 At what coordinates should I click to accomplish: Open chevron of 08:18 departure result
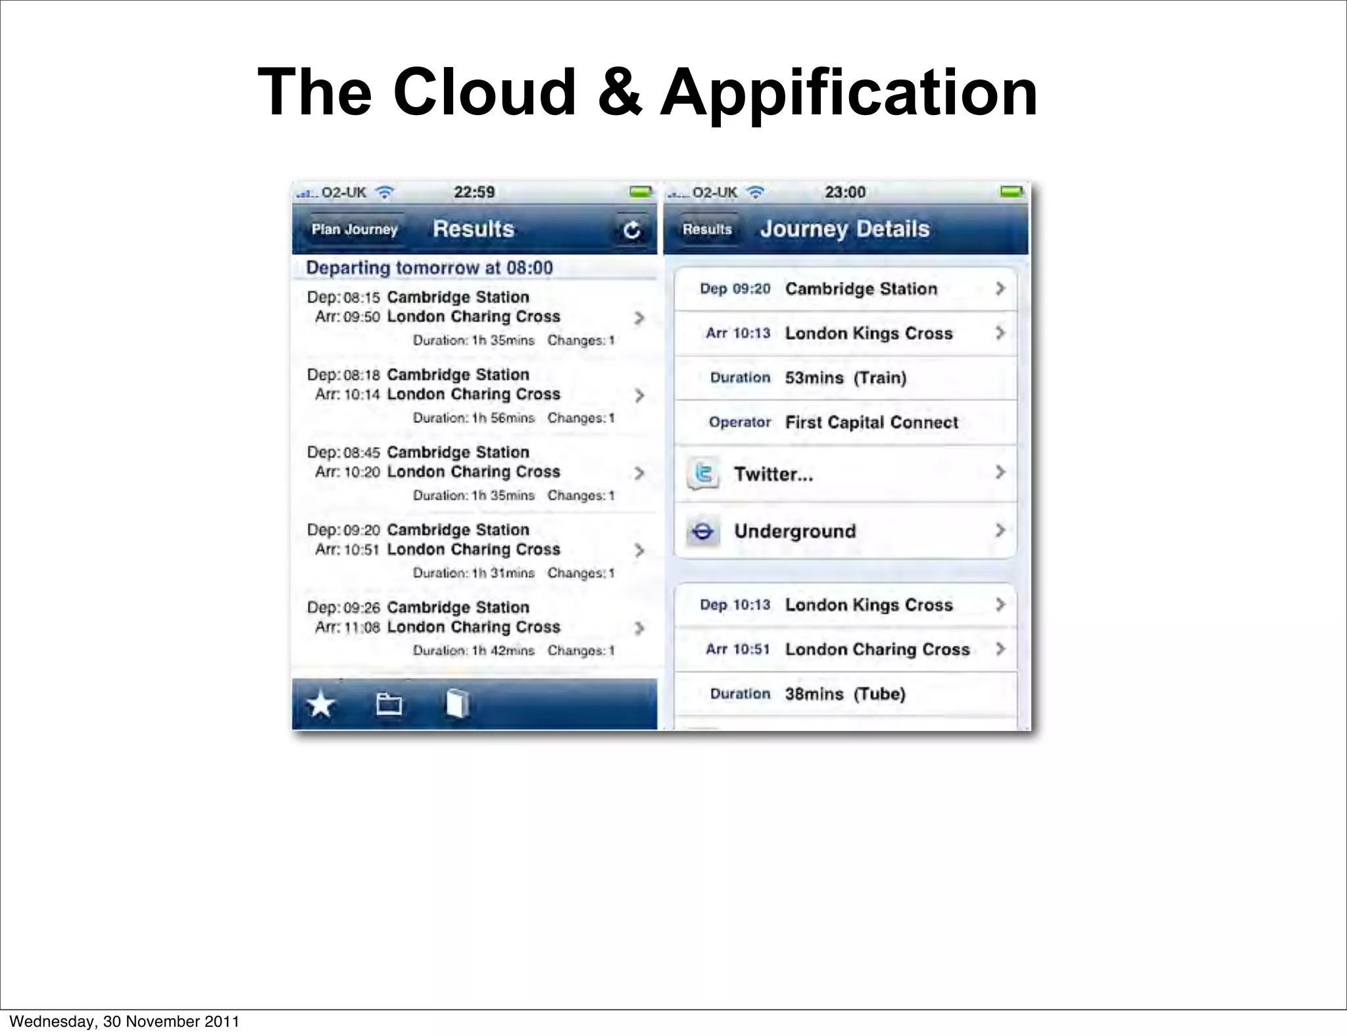coord(639,395)
